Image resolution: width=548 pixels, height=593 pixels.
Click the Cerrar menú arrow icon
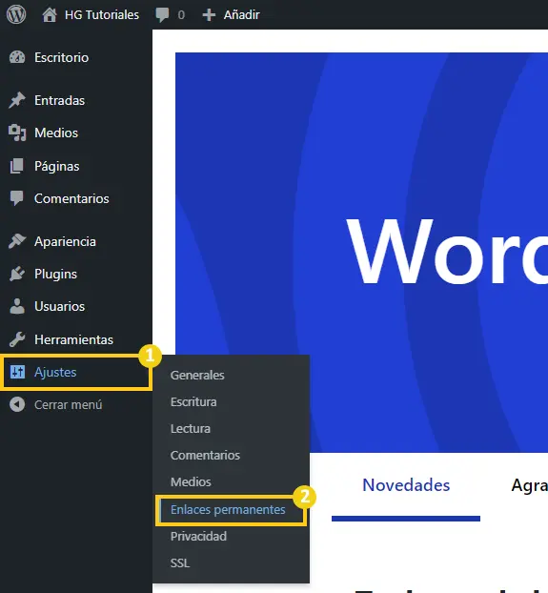[17, 404]
